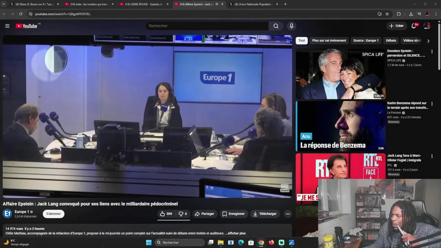Open Windows Start menu
Viewport: 441px width, 248px height.
(148, 242)
